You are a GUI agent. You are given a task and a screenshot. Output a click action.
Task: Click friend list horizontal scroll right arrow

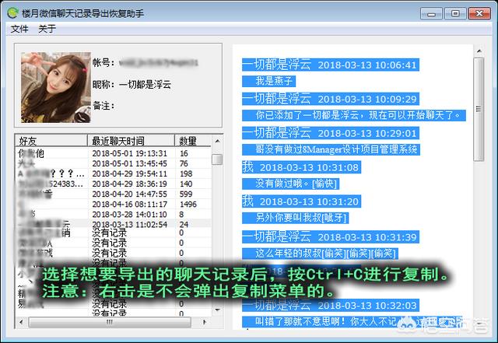click(204, 322)
